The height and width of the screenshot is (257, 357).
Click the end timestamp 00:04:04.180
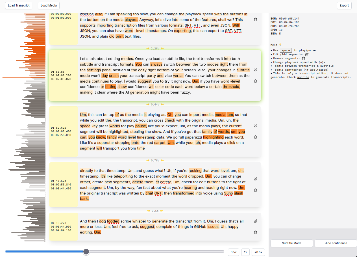[61, 230]
